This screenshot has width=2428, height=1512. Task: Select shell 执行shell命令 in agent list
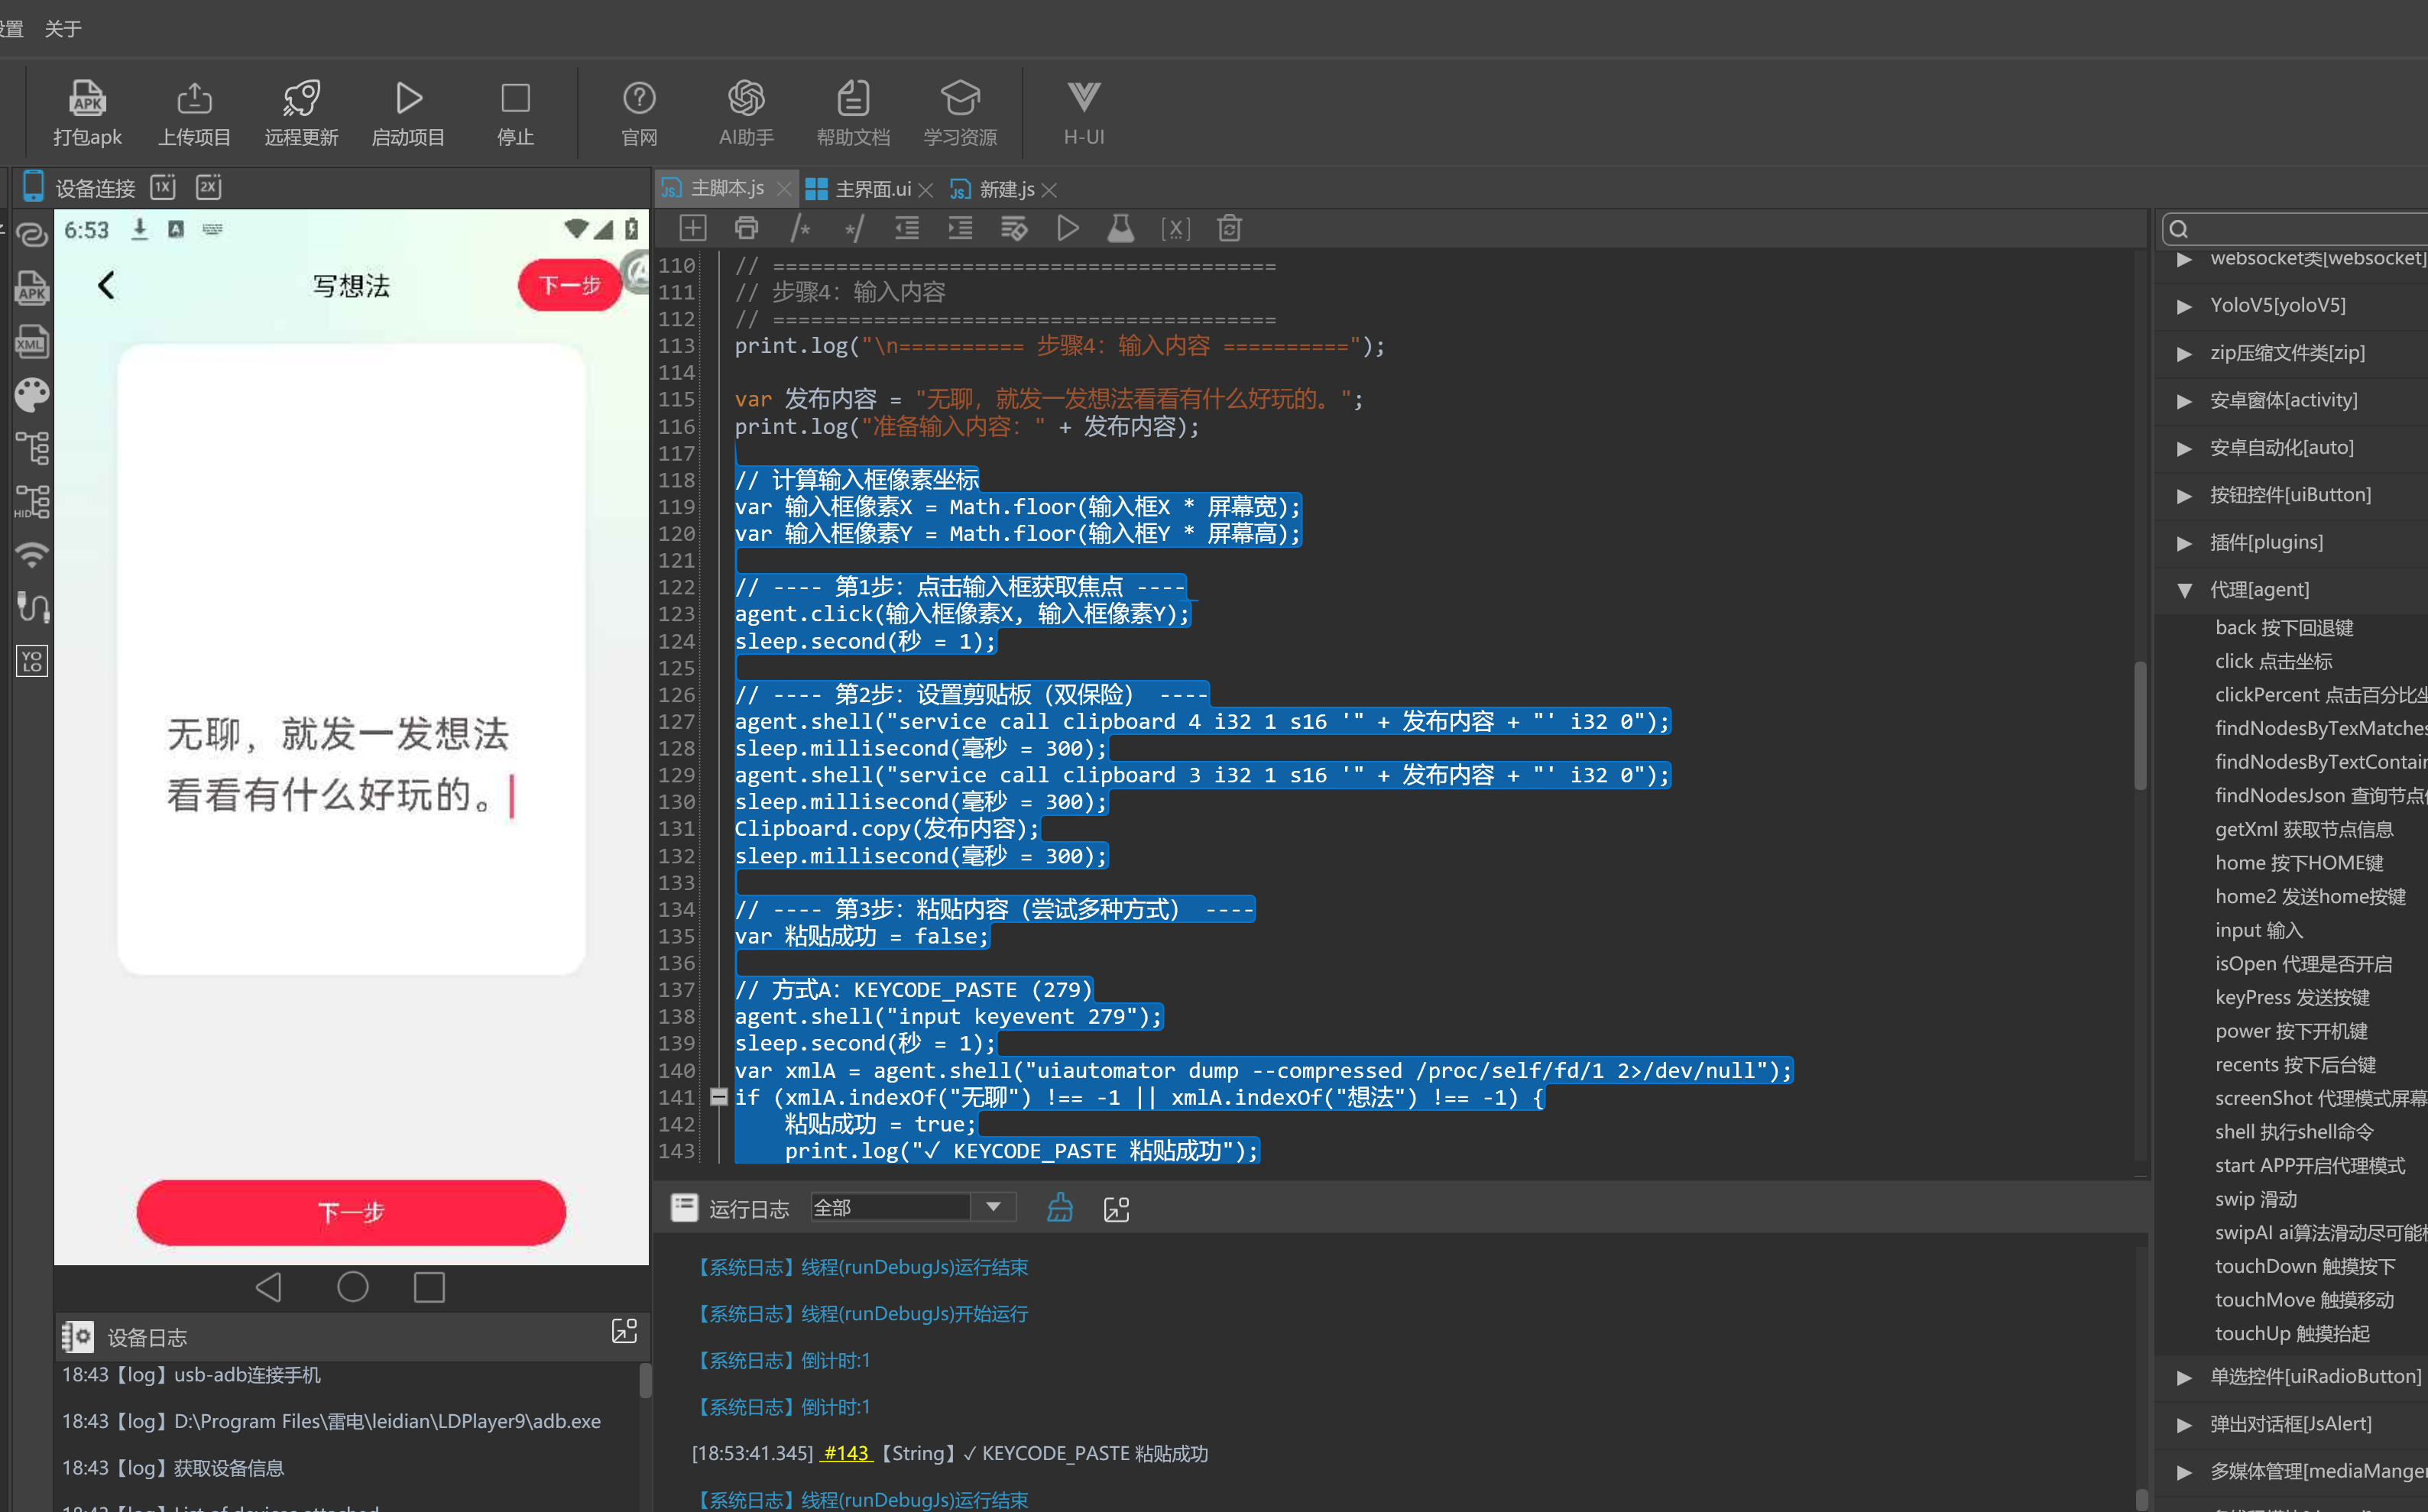pyautogui.click(x=2294, y=1132)
